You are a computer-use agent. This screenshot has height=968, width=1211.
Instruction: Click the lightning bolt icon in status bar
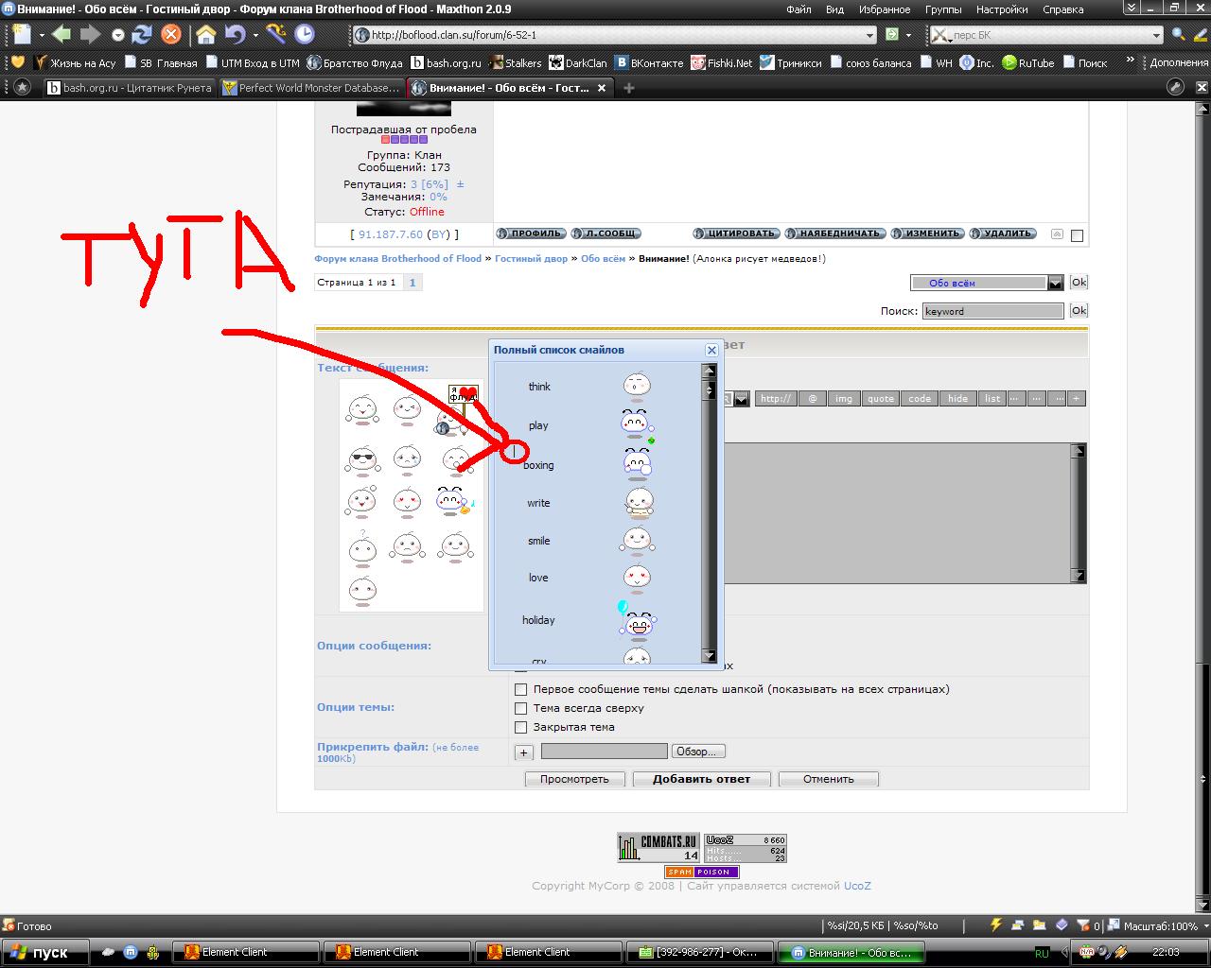[x=995, y=925]
